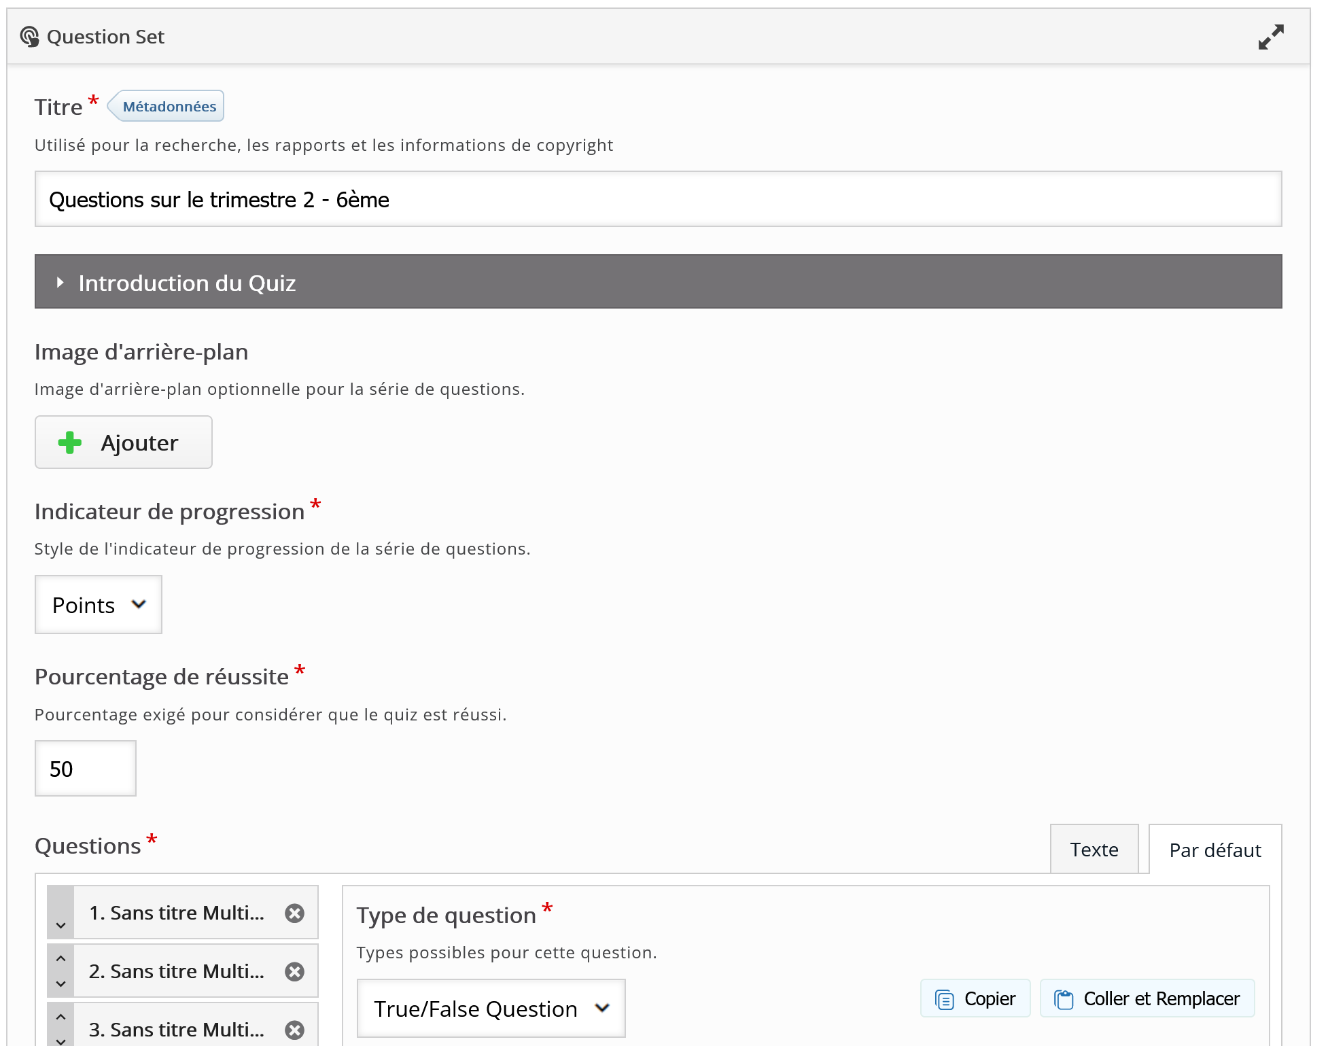
Task: Select question 1. Sans titre Multi...
Action: (x=177, y=913)
